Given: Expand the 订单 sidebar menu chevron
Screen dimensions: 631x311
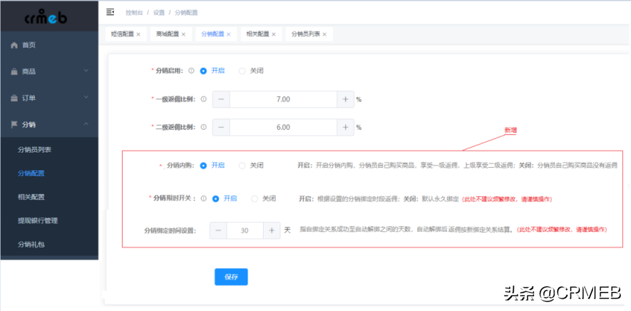Looking at the screenshot, I should point(85,97).
